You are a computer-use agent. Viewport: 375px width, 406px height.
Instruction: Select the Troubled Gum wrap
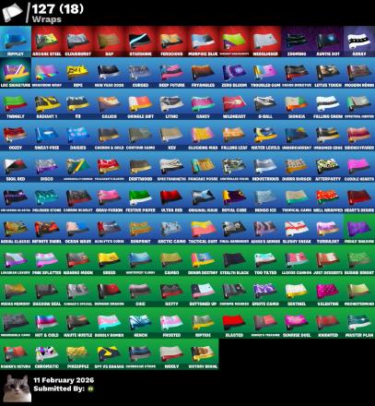[x=265, y=73]
